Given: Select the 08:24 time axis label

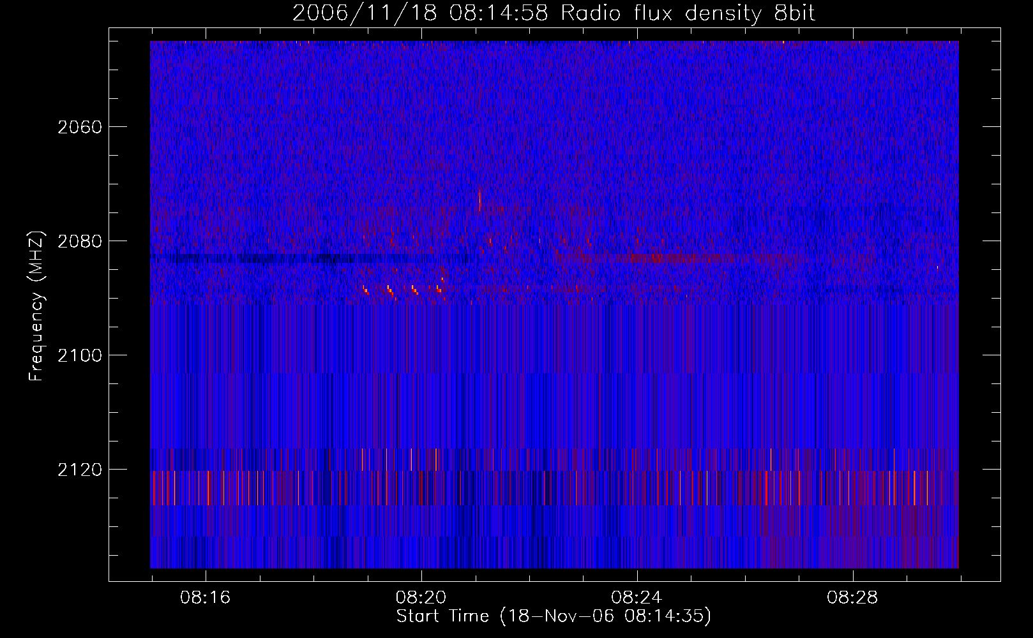Looking at the screenshot, I should [x=637, y=598].
